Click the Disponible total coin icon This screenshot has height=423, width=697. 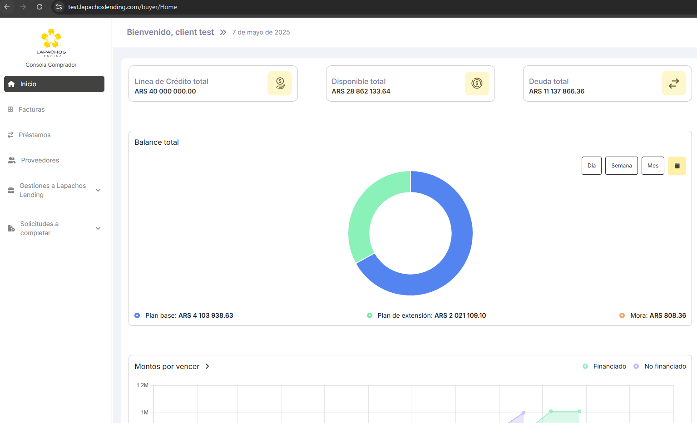[x=477, y=84]
